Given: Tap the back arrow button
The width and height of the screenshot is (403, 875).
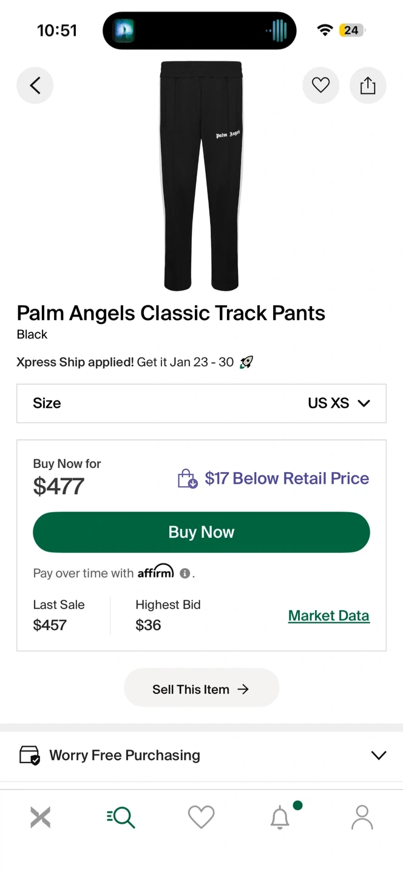Looking at the screenshot, I should click(35, 86).
